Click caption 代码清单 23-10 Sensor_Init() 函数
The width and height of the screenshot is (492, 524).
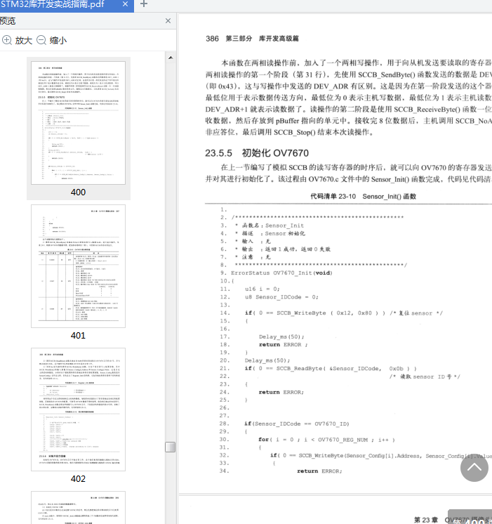coord(363,197)
